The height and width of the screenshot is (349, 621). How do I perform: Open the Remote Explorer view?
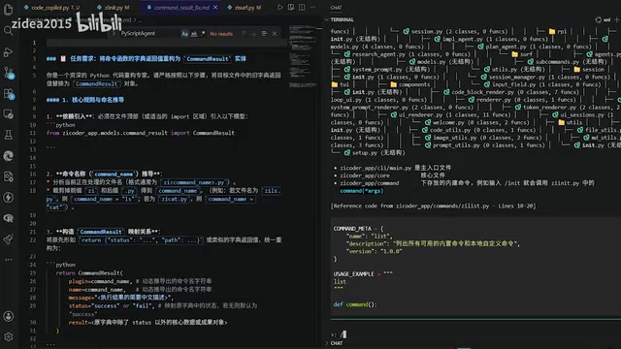pos(9,114)
